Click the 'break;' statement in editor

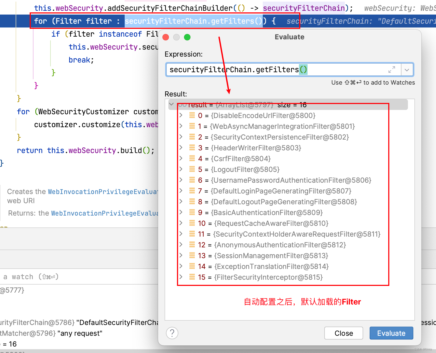click(81, 60)
